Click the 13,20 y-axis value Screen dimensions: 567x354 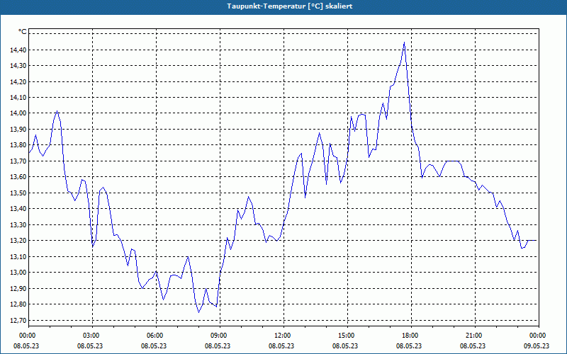[x=17, y=241]
